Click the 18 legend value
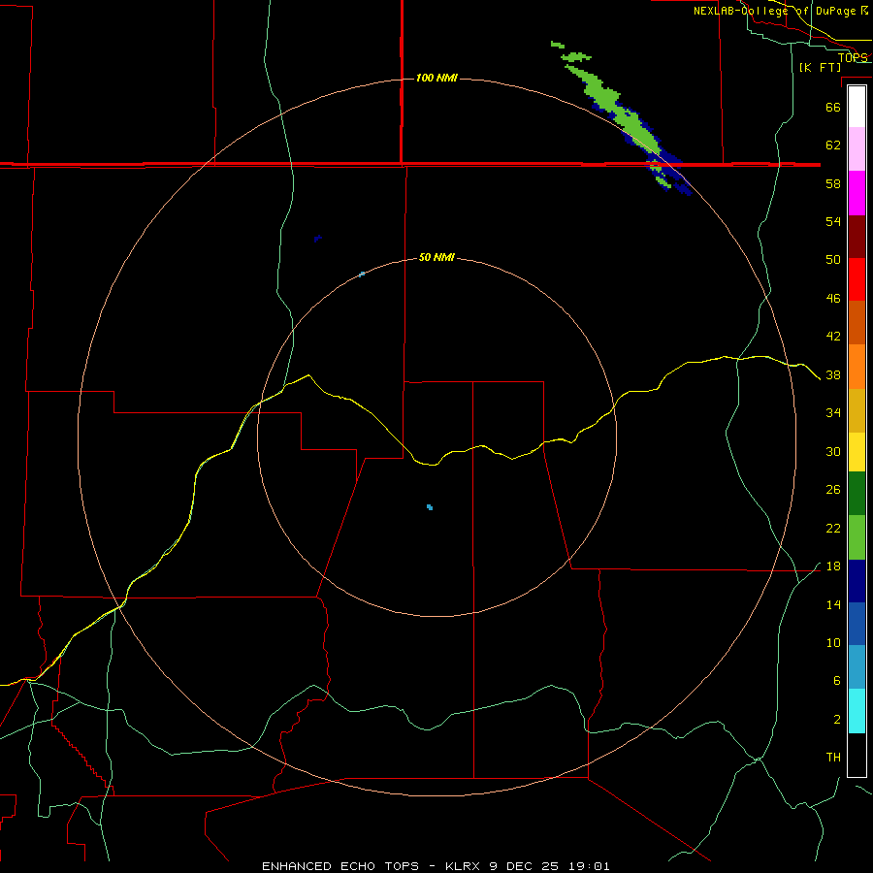Viewport: 873px width, 873px height. click(833, 566)
